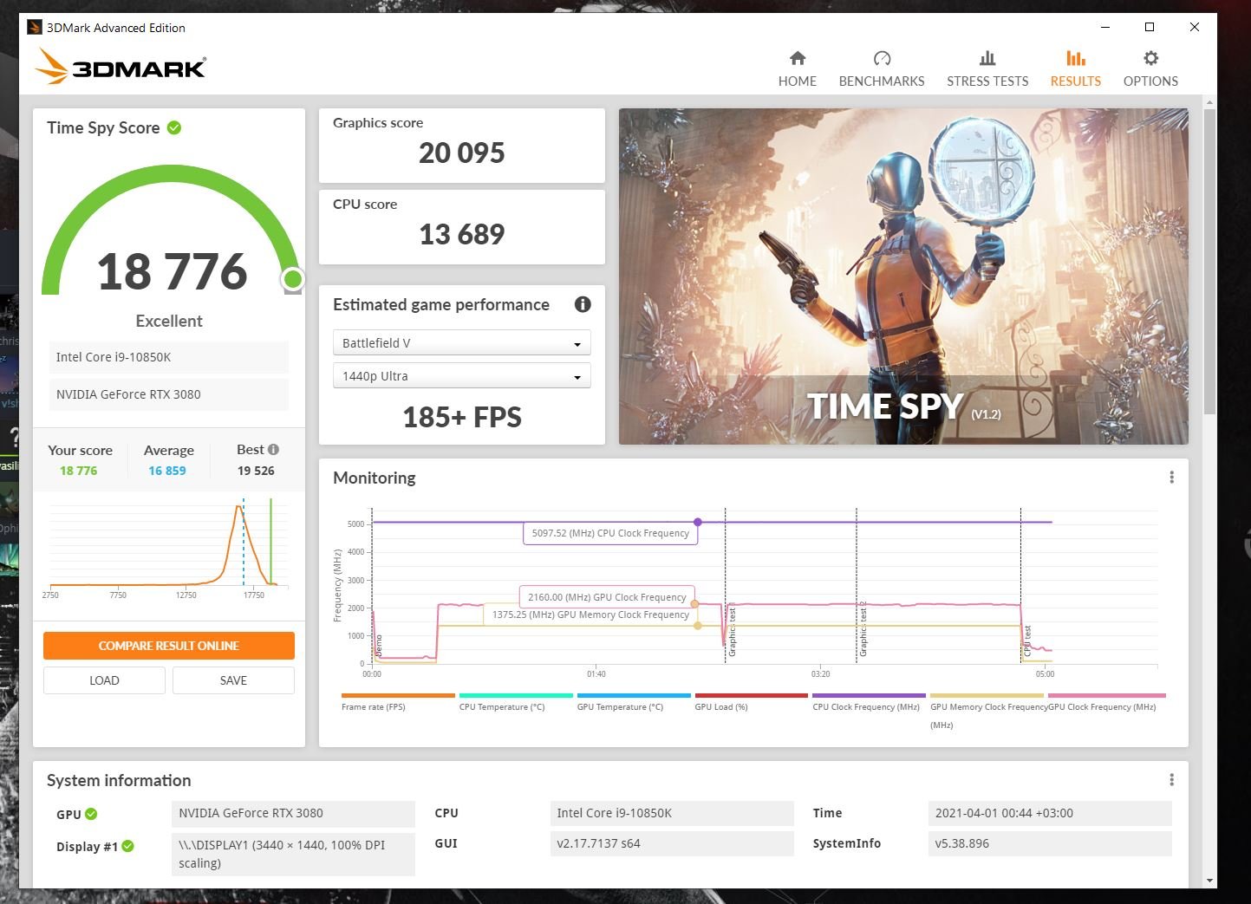1251x904 pixels.
Task: Click the Graphics score value 20 095
Action: pos(461,153)
